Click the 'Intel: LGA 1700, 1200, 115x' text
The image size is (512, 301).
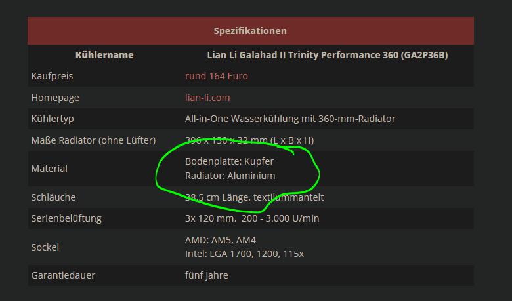click(x=244, y=254)
